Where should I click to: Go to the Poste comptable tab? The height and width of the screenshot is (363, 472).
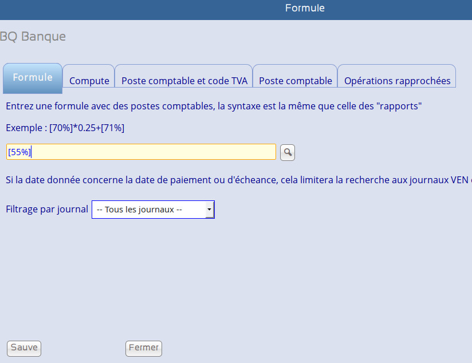295,81
